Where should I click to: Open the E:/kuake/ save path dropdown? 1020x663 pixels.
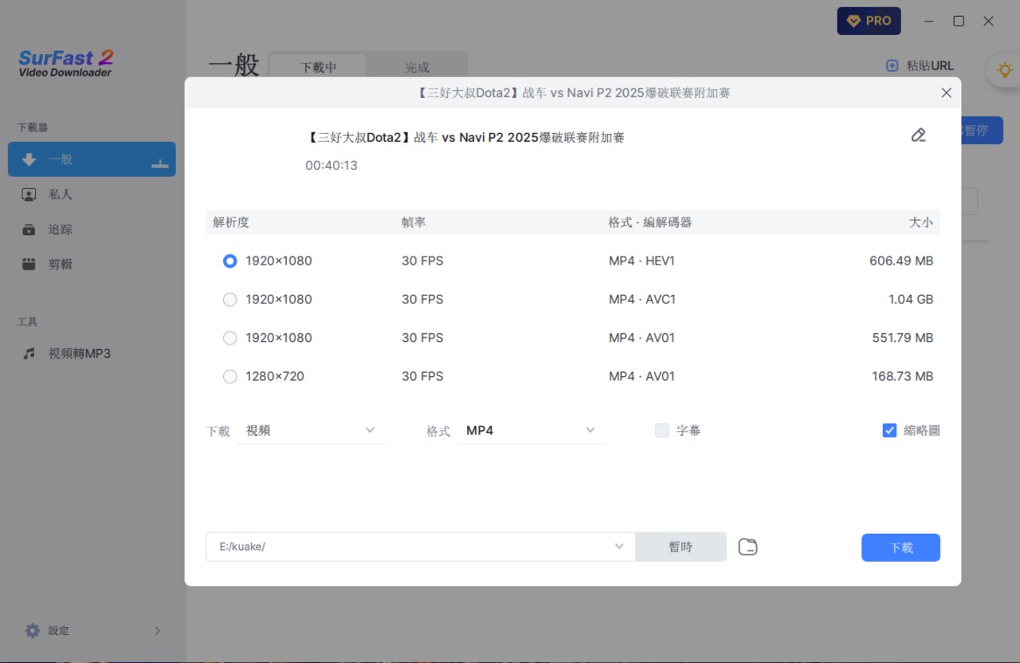pos(619,547)
